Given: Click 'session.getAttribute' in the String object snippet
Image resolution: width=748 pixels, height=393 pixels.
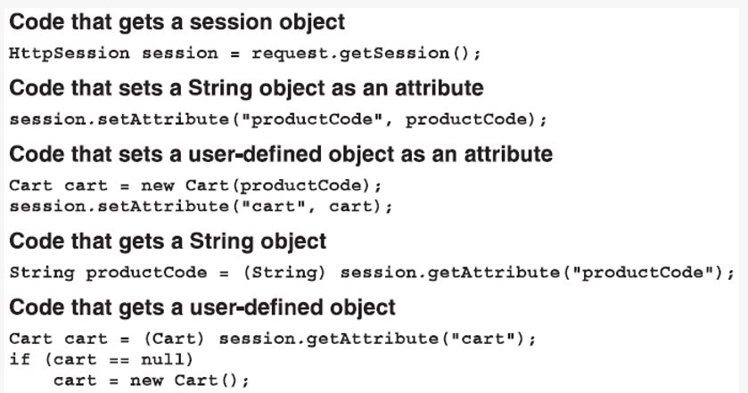Looking at the screenshot, I should click(450, 273).
